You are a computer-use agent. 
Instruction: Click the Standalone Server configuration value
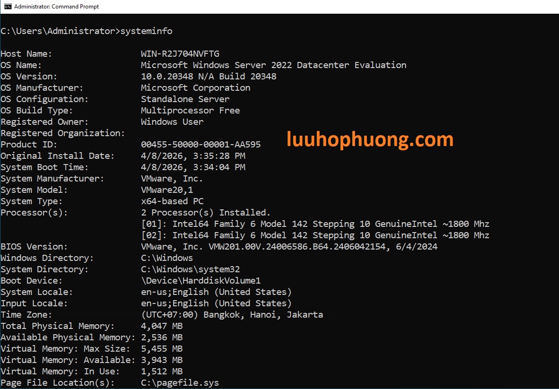click(185, 99)
